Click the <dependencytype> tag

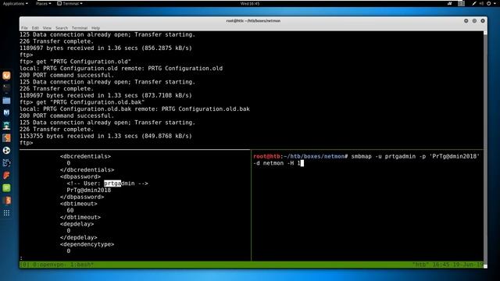pyautogui.click(x=87, y=244)
